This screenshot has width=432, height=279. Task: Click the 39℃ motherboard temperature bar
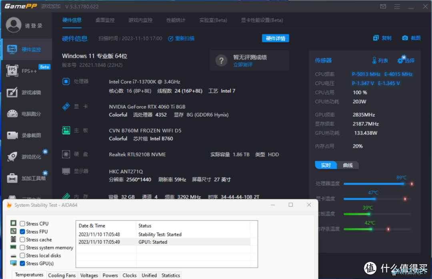point(378,214)
